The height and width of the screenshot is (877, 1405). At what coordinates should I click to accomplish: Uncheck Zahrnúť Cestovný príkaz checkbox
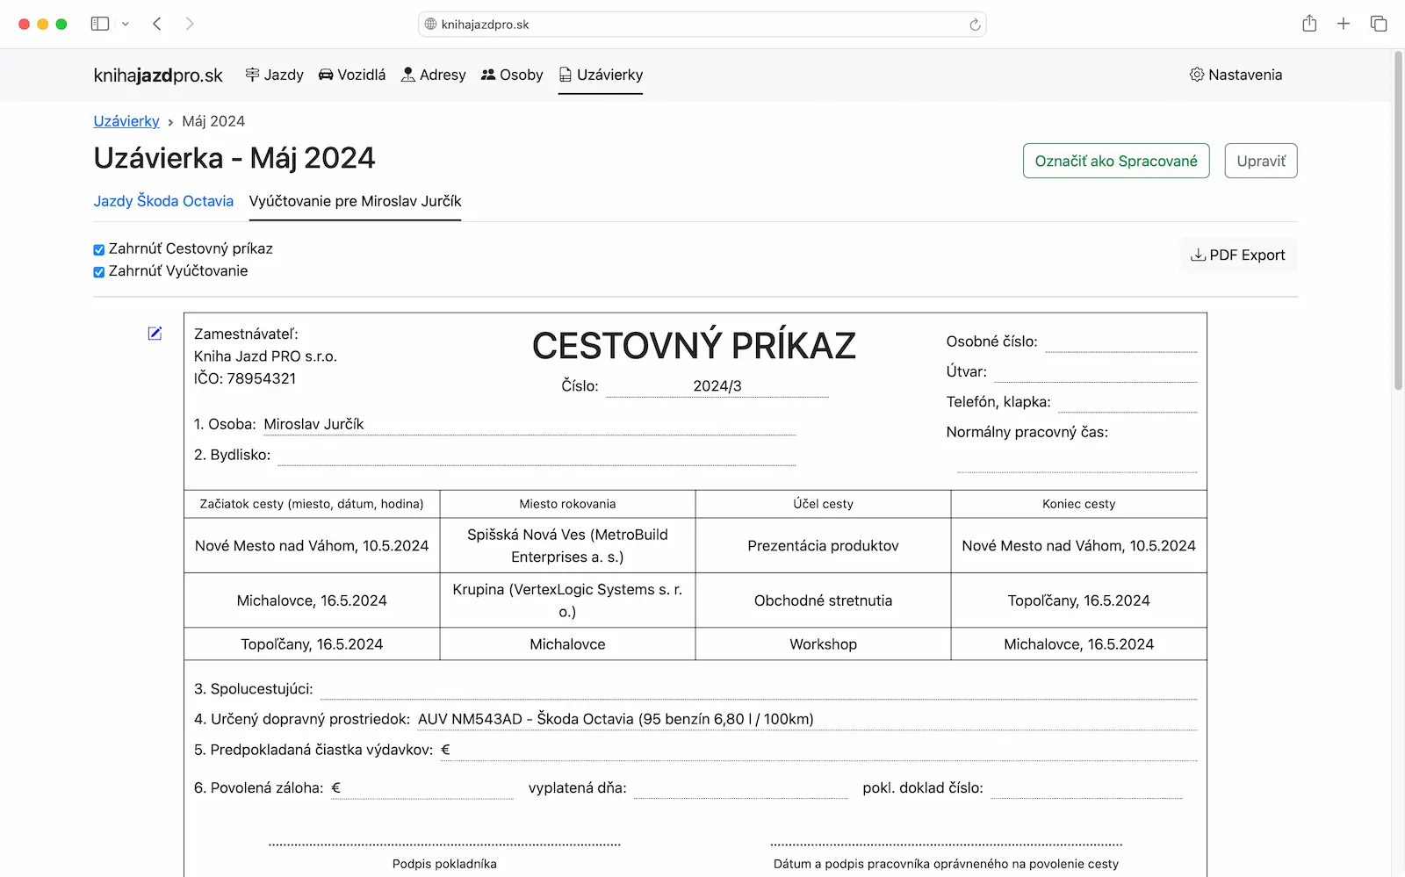[x=99, y=249]
